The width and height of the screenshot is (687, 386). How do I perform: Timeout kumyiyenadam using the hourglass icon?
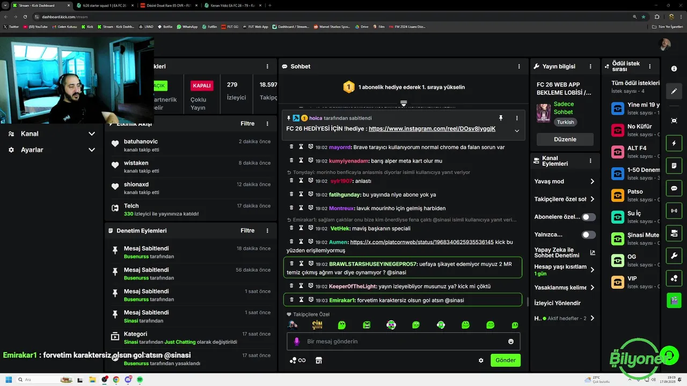pyautogui.click(x=301, y=160)
